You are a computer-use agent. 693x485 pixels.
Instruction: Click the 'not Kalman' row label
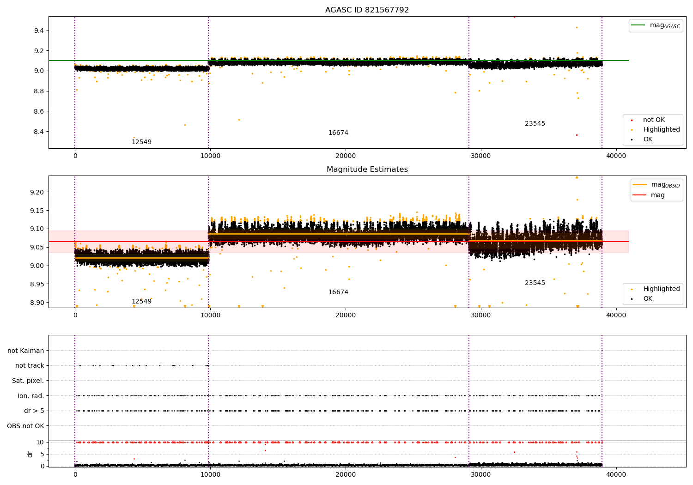pyautogui.click(x=26, y=351)
